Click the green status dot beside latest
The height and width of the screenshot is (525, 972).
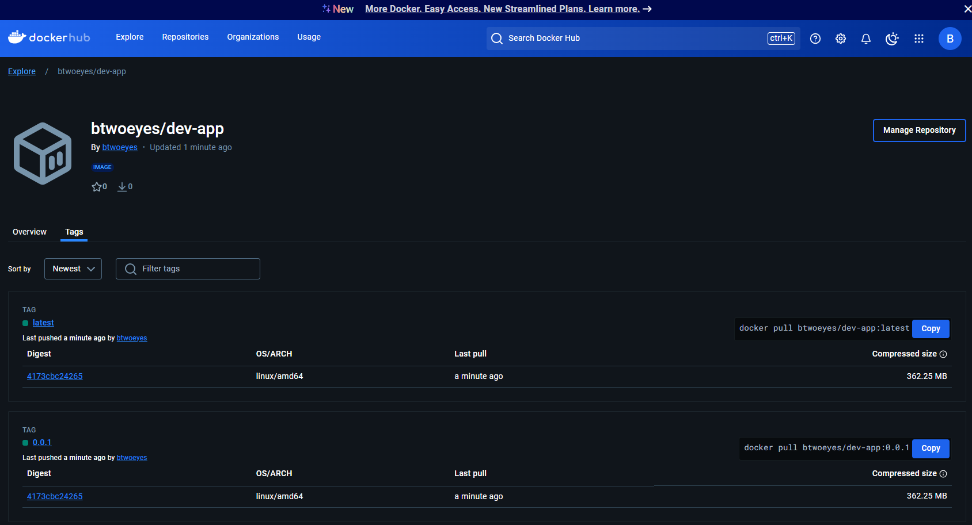(x=25, y=323)
